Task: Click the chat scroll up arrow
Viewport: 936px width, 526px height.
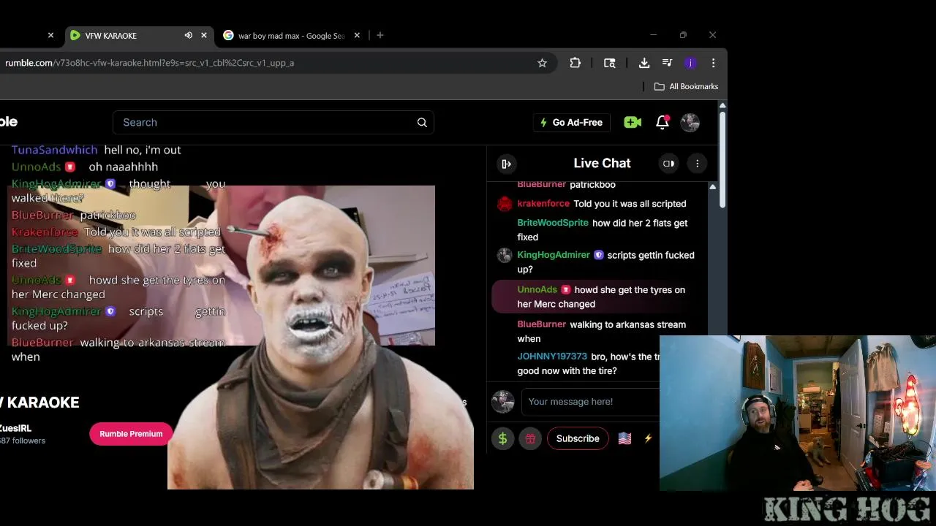Action: (713, 187)
